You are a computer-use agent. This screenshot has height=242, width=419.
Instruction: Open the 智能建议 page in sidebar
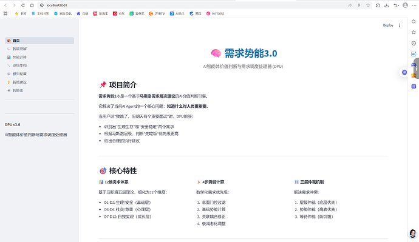39,82
